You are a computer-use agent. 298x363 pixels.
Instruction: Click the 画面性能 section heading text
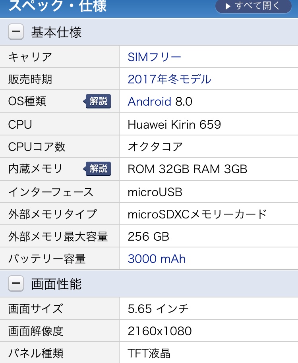tap(56, 284)
